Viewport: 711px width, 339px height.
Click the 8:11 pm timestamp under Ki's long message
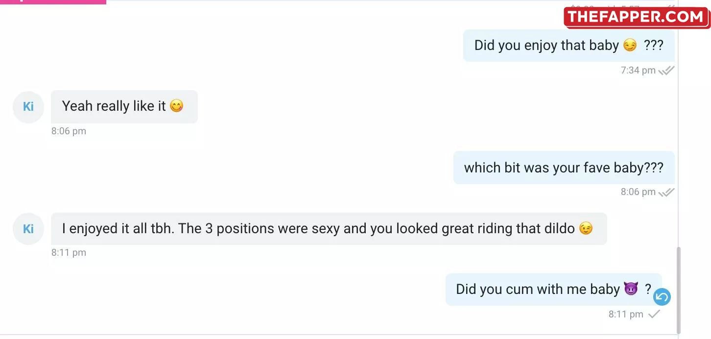[69, 253]
